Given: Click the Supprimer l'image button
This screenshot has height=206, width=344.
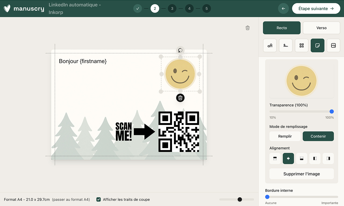Looking at the screenshot, I should (x=302, y=174).
